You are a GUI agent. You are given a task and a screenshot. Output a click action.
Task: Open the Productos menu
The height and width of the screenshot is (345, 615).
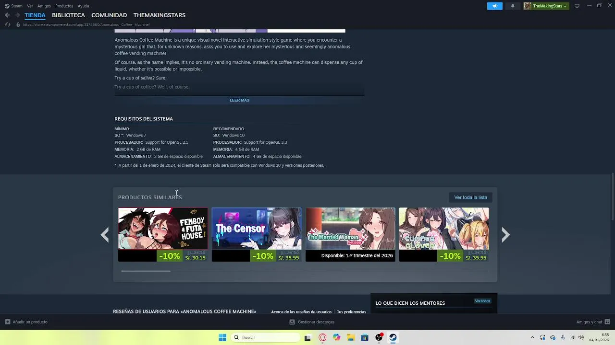tap(64, 6)
